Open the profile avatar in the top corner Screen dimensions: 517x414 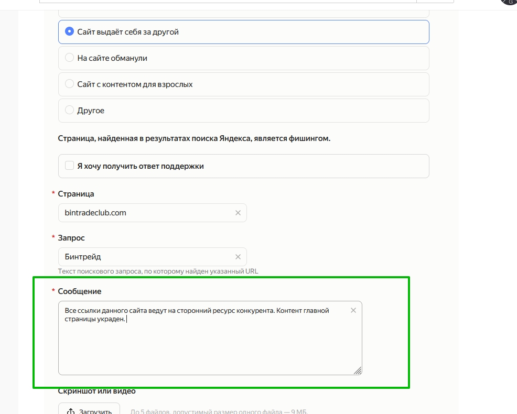coord(510,2)
